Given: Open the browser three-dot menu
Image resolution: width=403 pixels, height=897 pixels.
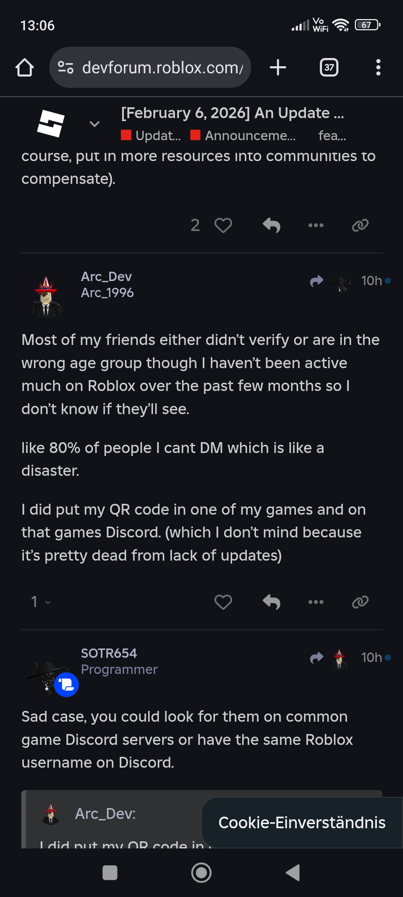Looking at the screenshot, I should point(378,68).
